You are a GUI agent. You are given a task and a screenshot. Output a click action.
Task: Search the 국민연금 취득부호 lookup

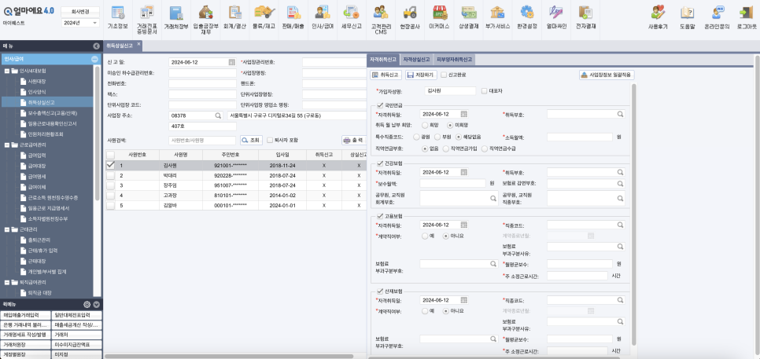621,114
